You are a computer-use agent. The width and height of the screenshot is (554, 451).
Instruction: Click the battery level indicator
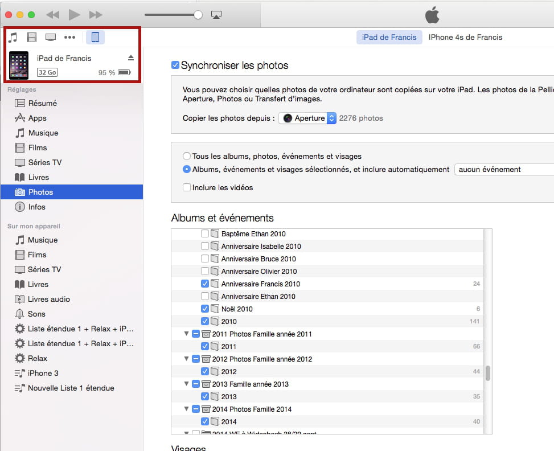(124, 72)
